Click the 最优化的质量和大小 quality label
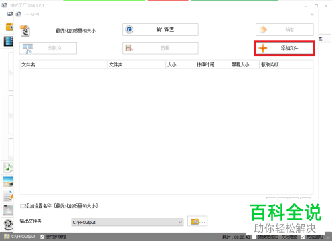 pyautogui.click(x=76, y=31)
